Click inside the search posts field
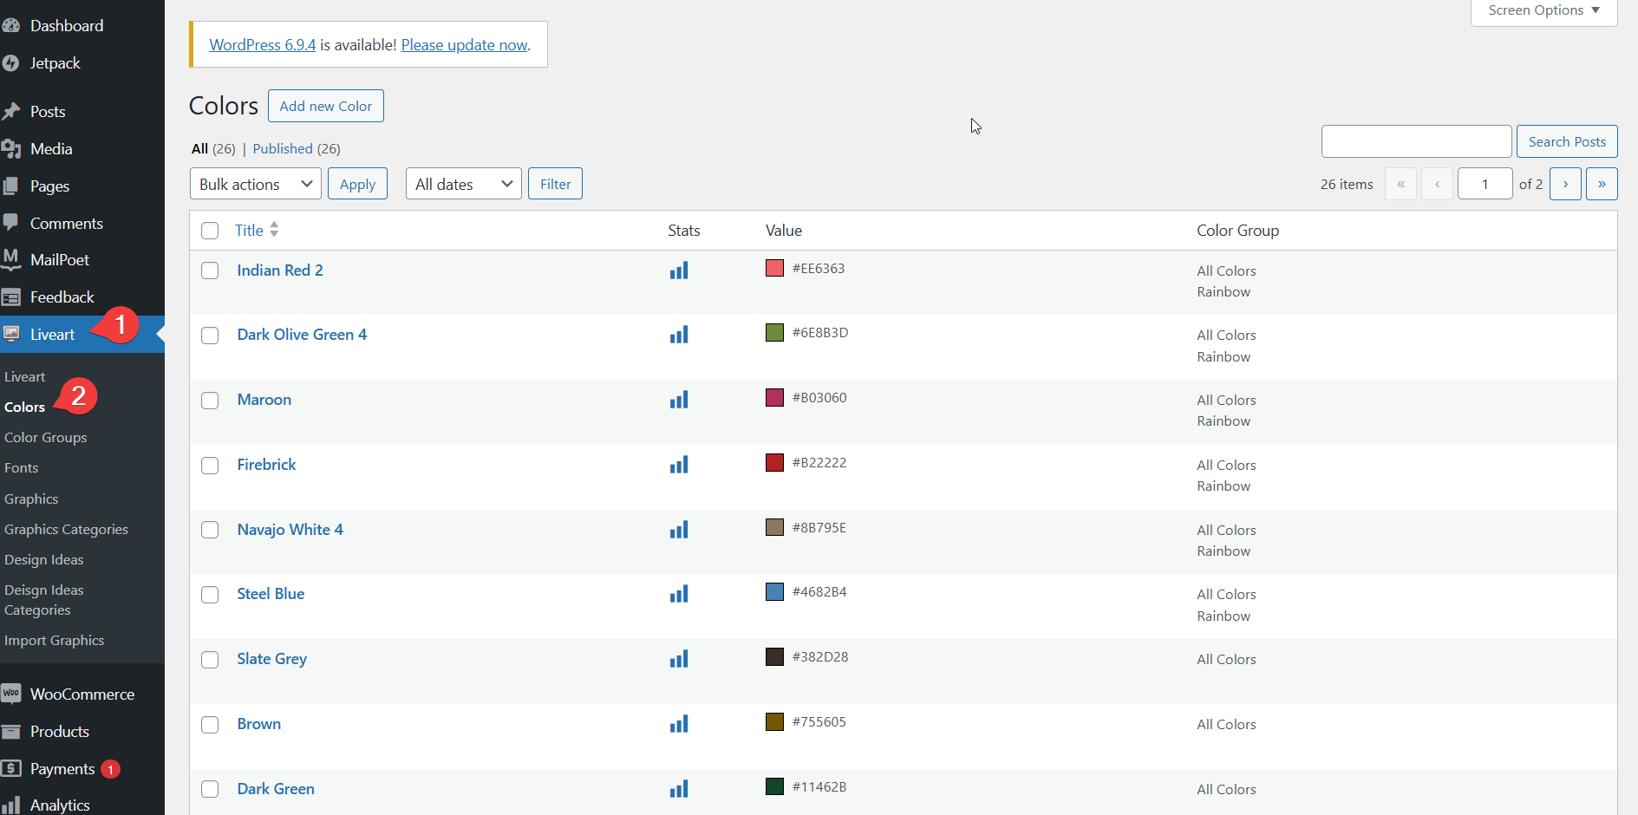1638x815 pixels. pyautogui.click(x=1416, y=140)
